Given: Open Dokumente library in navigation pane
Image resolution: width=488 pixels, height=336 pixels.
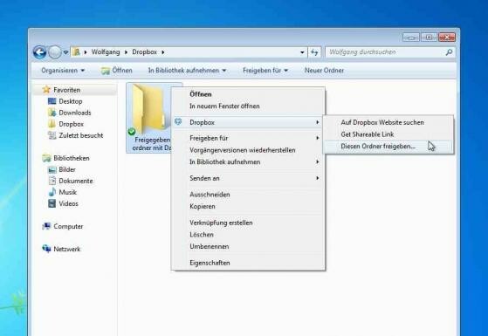Looking at the screenshot, I should tap(71, 181).
